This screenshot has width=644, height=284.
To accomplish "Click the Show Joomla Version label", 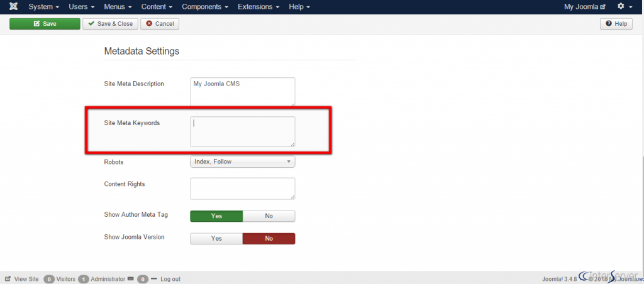I will click(135, 237).
